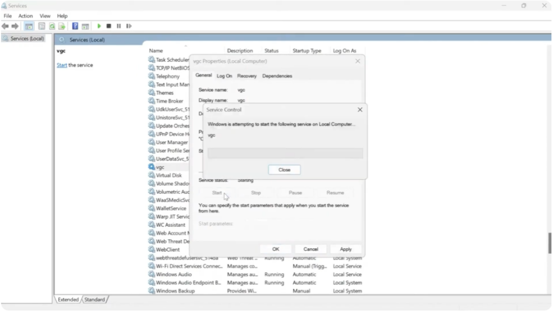This screenshot has height=311, width=553.
Task: Switch to the Dependencies tab
Action: point(277,76)
